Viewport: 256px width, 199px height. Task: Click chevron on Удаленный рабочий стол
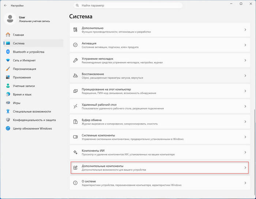(245, 106)
